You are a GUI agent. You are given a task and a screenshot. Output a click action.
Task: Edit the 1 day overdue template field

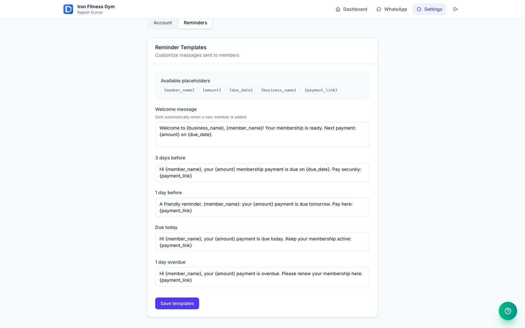(262, 277)
